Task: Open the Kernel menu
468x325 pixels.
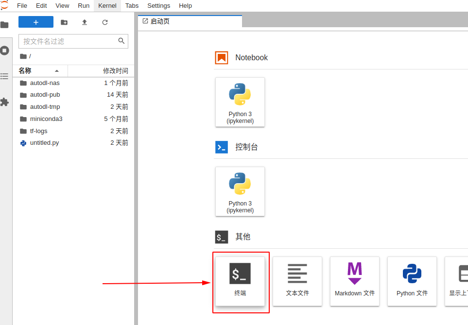Action: [x=107, y=6]
